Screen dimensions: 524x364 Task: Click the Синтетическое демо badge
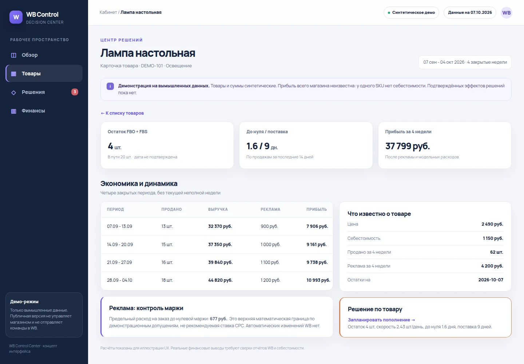(x=411, y=13)
